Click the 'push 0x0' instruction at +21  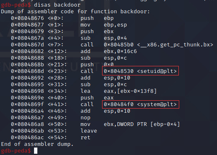(x=97, y=65)
